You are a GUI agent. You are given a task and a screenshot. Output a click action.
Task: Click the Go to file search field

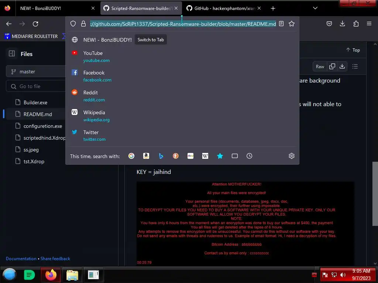point(36,86)
